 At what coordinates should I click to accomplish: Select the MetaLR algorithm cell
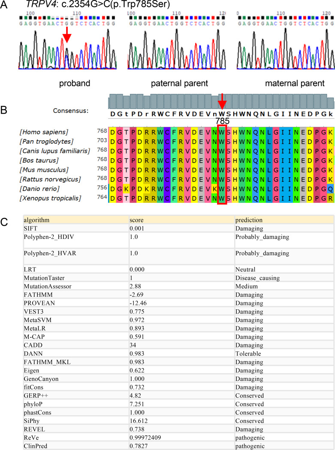76,328
